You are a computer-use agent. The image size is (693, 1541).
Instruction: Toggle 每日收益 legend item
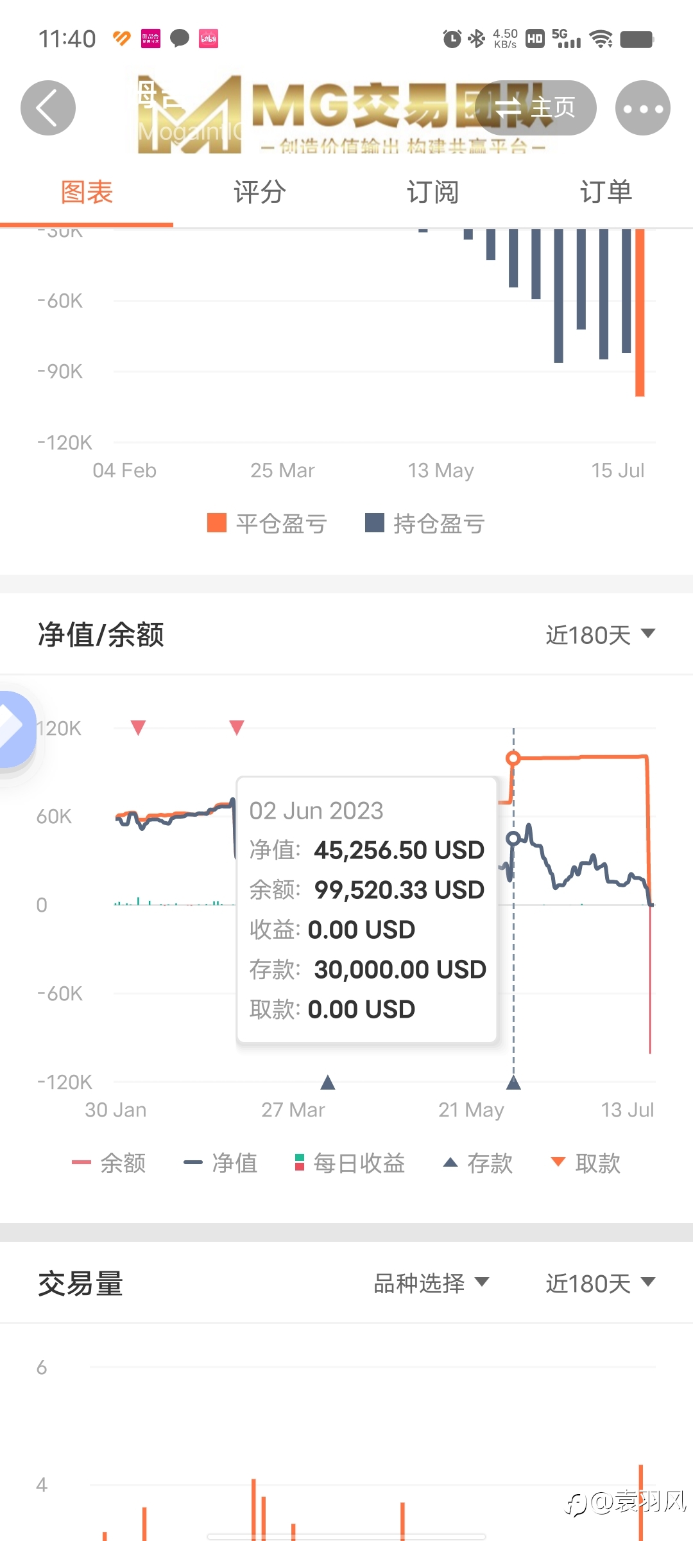pyautogui.click(x=350, y=1163)
